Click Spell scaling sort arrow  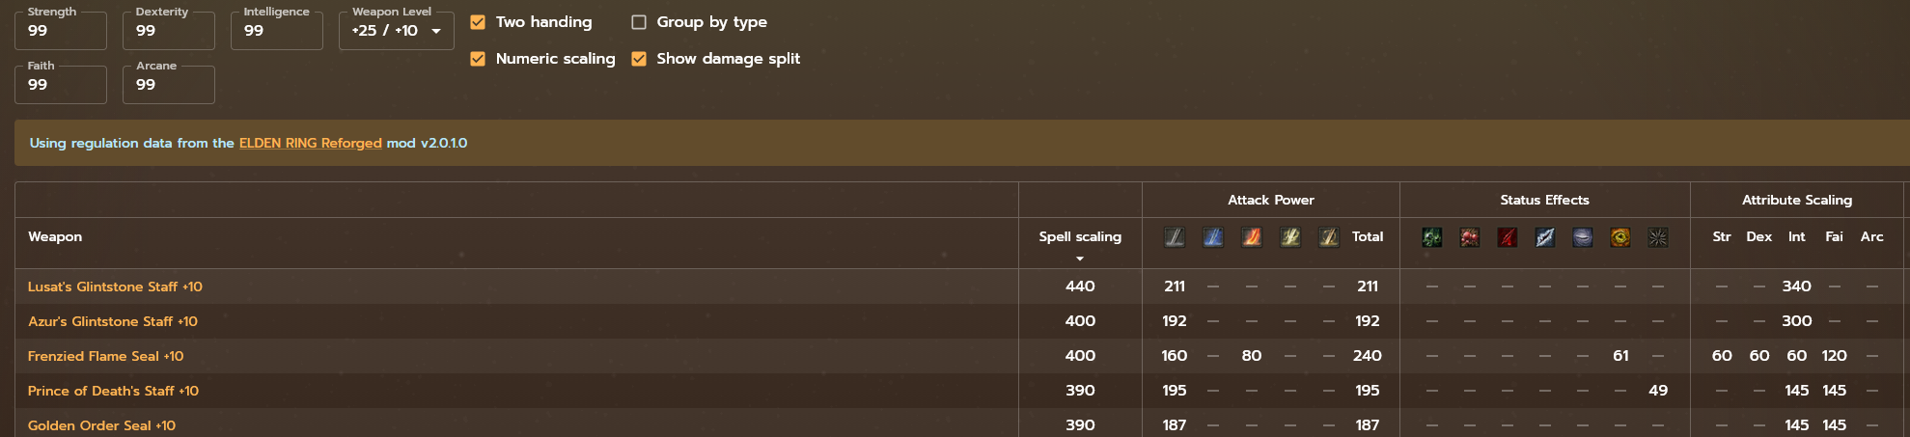click(x=1079, y=259)
